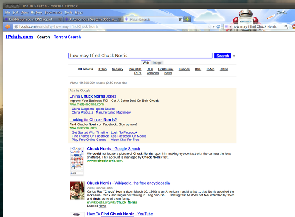Open the URL history dropdown arrow
This screenshot has width=295, height=217.
[214, 26]
